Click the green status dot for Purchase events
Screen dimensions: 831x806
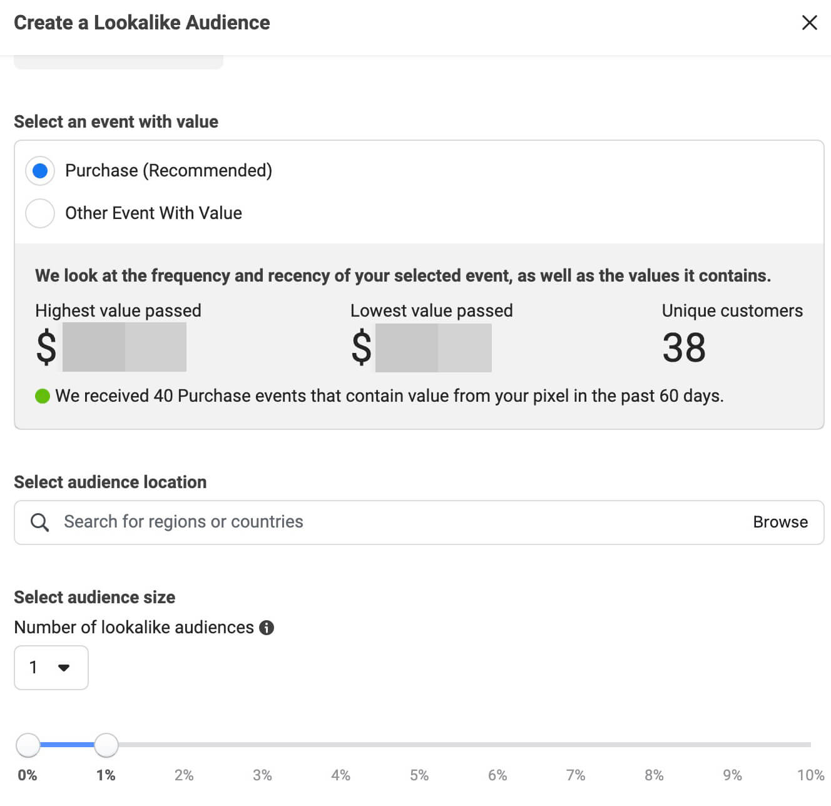click(x=43, y=396)
